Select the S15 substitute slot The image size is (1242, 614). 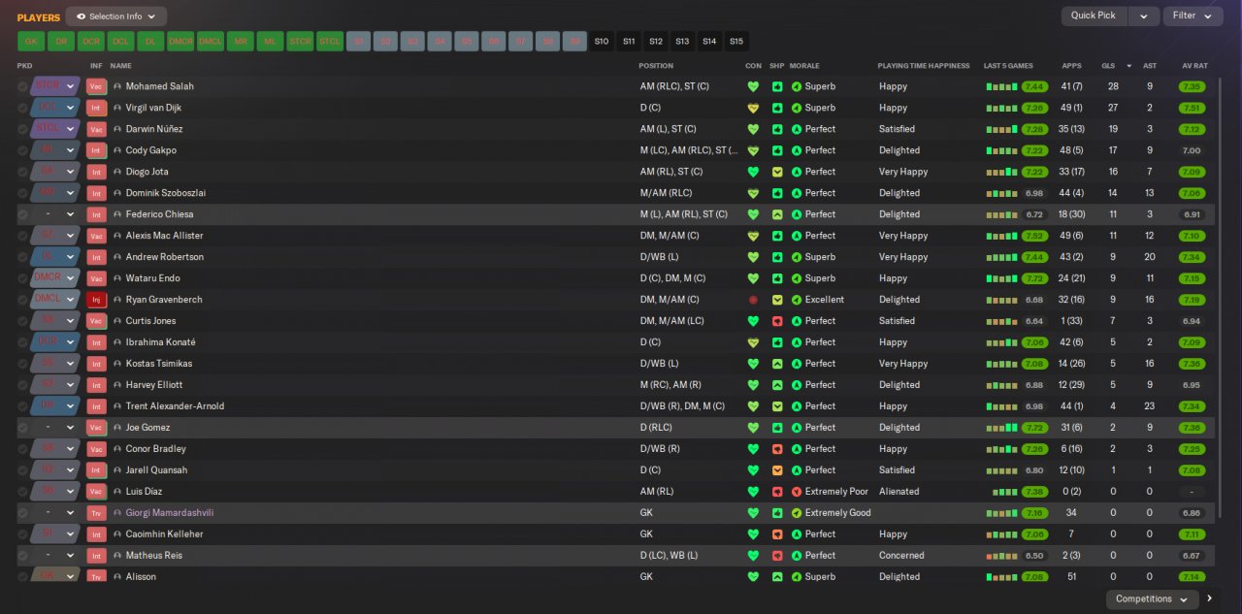736,42
